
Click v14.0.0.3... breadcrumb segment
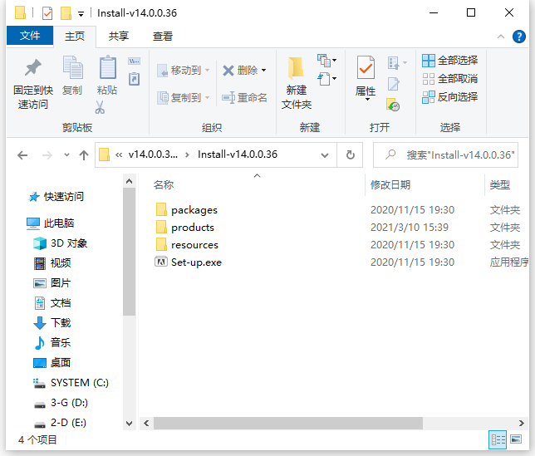[153, 154]
